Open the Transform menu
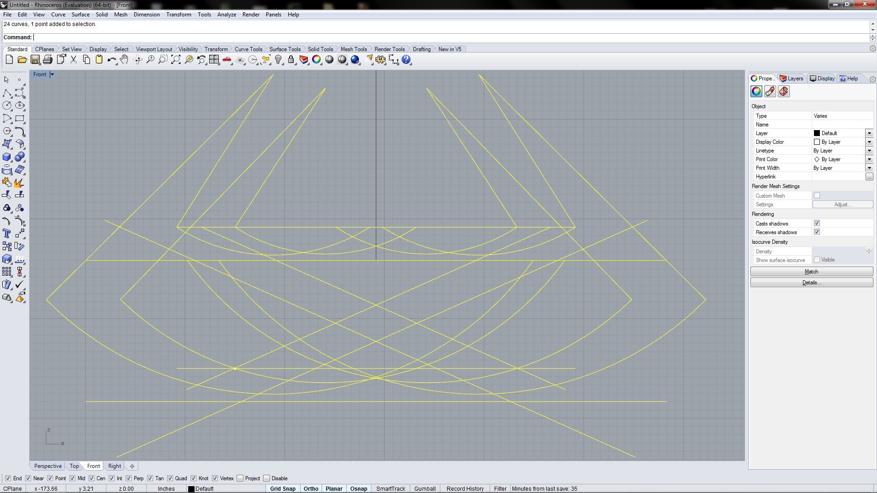The height and width of the screenshot is (493, 877). pos(179,15)
